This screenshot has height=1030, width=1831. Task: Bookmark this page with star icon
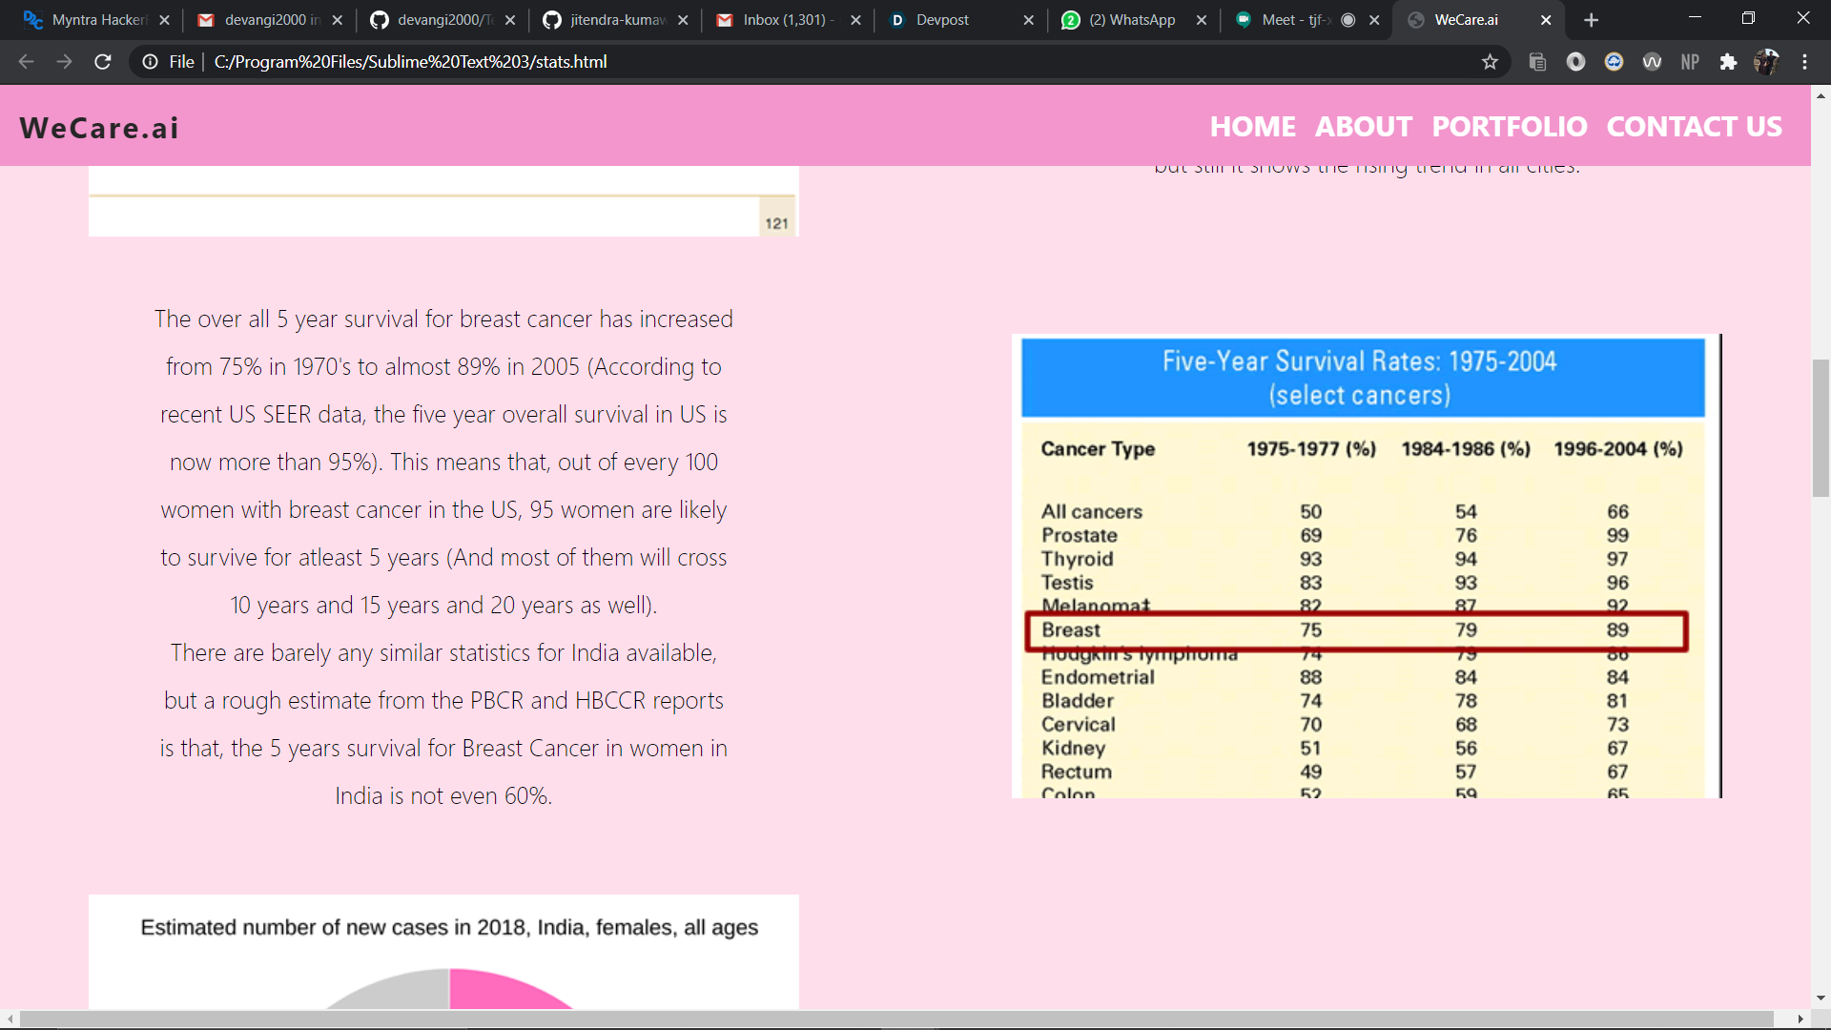point(1490,62)
